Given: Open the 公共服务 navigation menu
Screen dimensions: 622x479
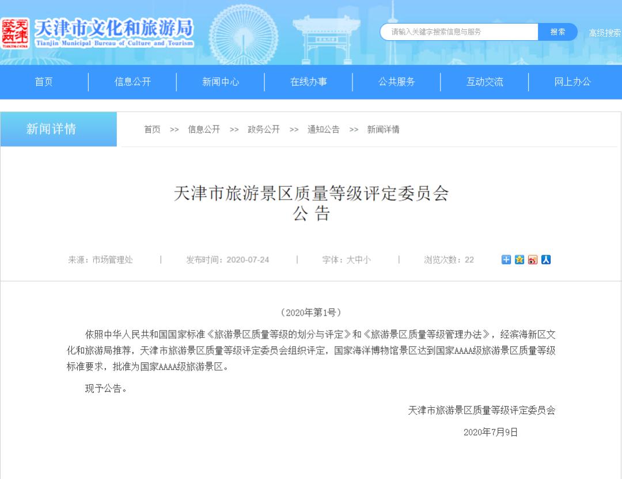Looking at the screenshot, I should 396,82.
